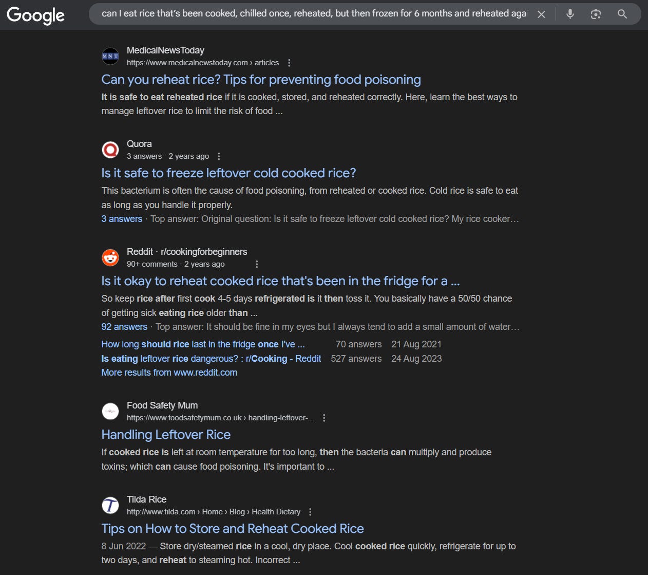Open 'Tips on How to Store and Reheat Cooked Rice'

coord(233,529)
